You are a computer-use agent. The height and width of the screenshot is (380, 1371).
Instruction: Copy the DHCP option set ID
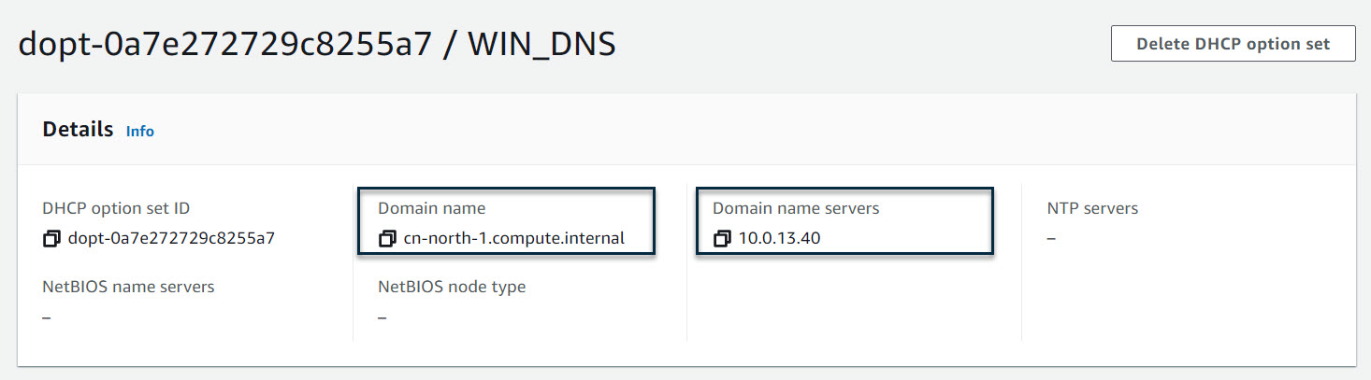(51, 239)
